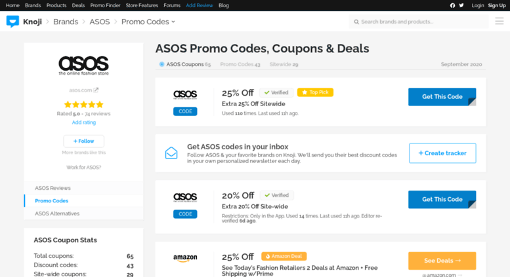Get the 25% Off sitewide code
This screenshot has height=277, width=510.
click(442, 97)
